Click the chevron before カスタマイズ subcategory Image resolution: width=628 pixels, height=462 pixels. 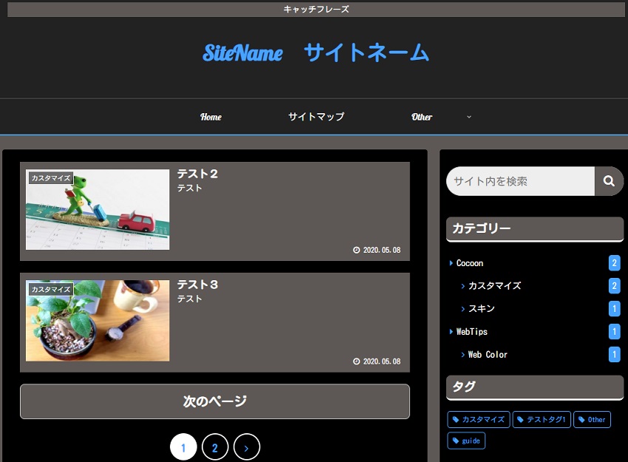pyautogui.click(x=463, y=286)
